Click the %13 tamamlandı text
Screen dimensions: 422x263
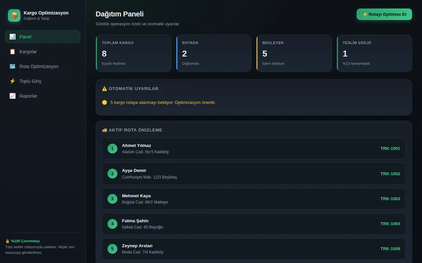(356, 63)
